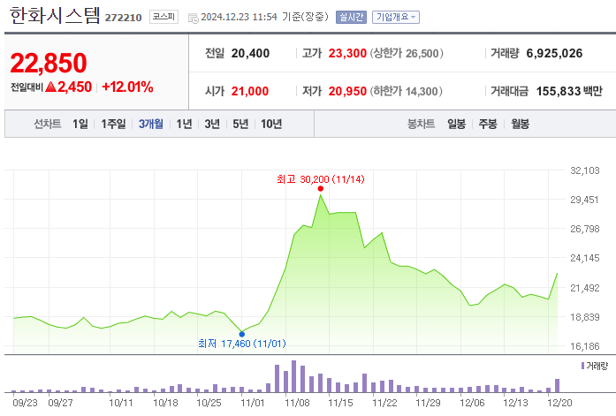Screen dimensions: 616x416
Task: Click the 전일 value 20,400
Action: point(250,53)
